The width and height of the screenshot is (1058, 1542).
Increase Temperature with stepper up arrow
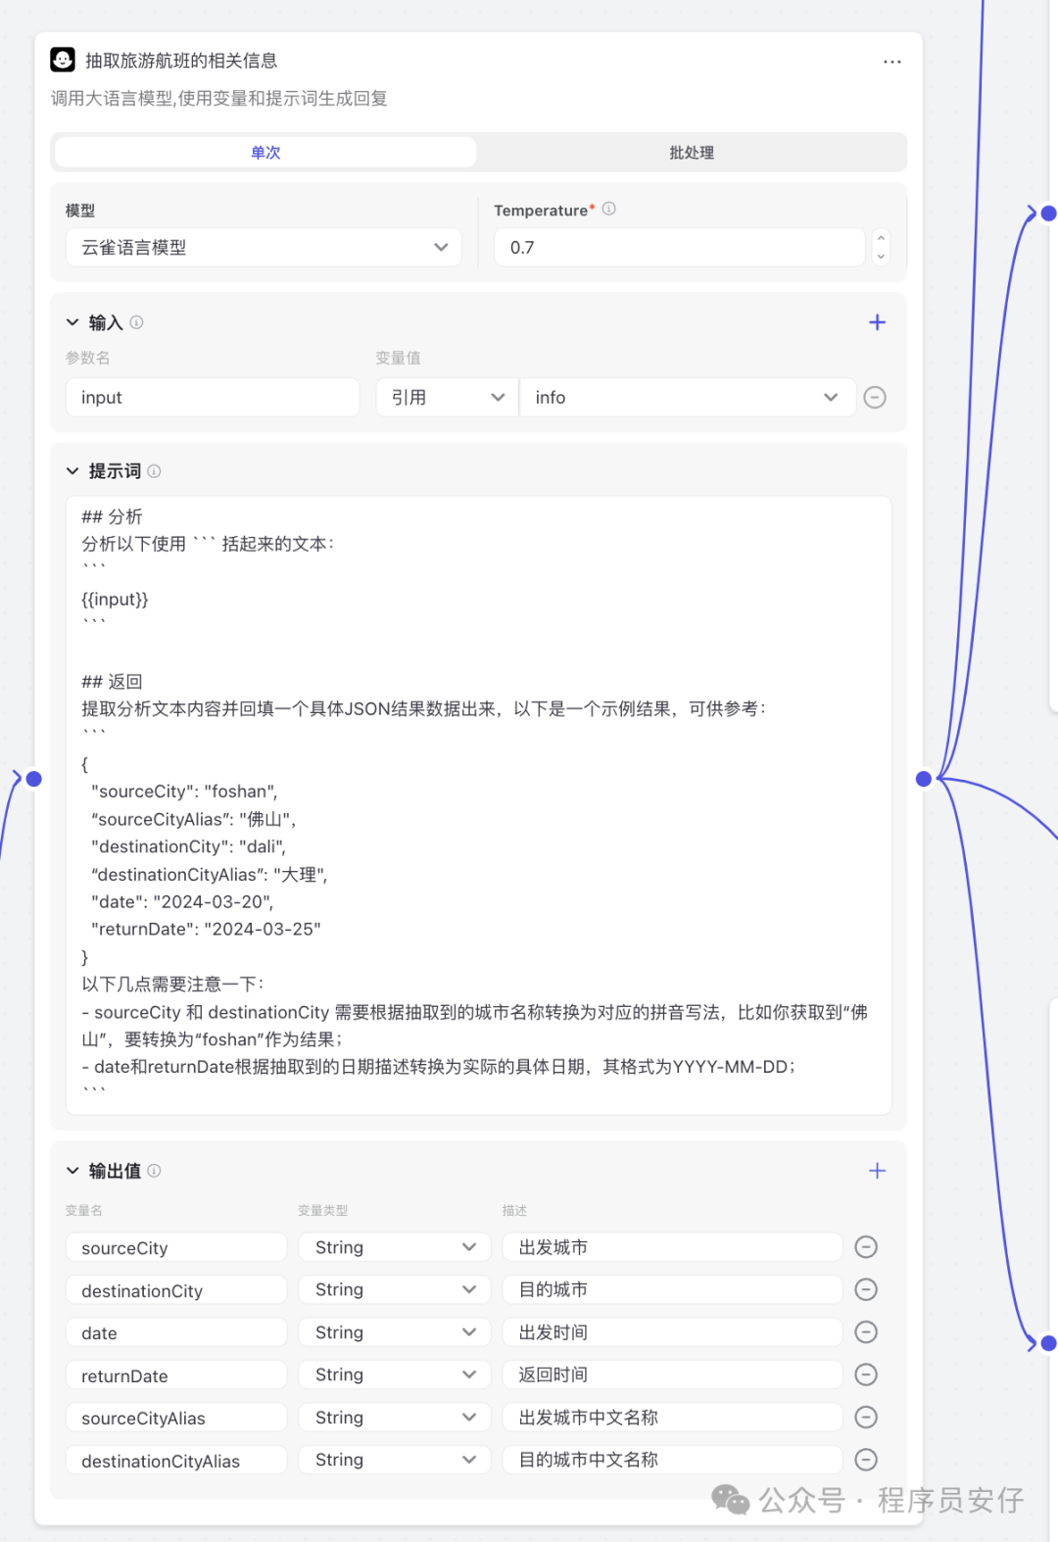881,238
